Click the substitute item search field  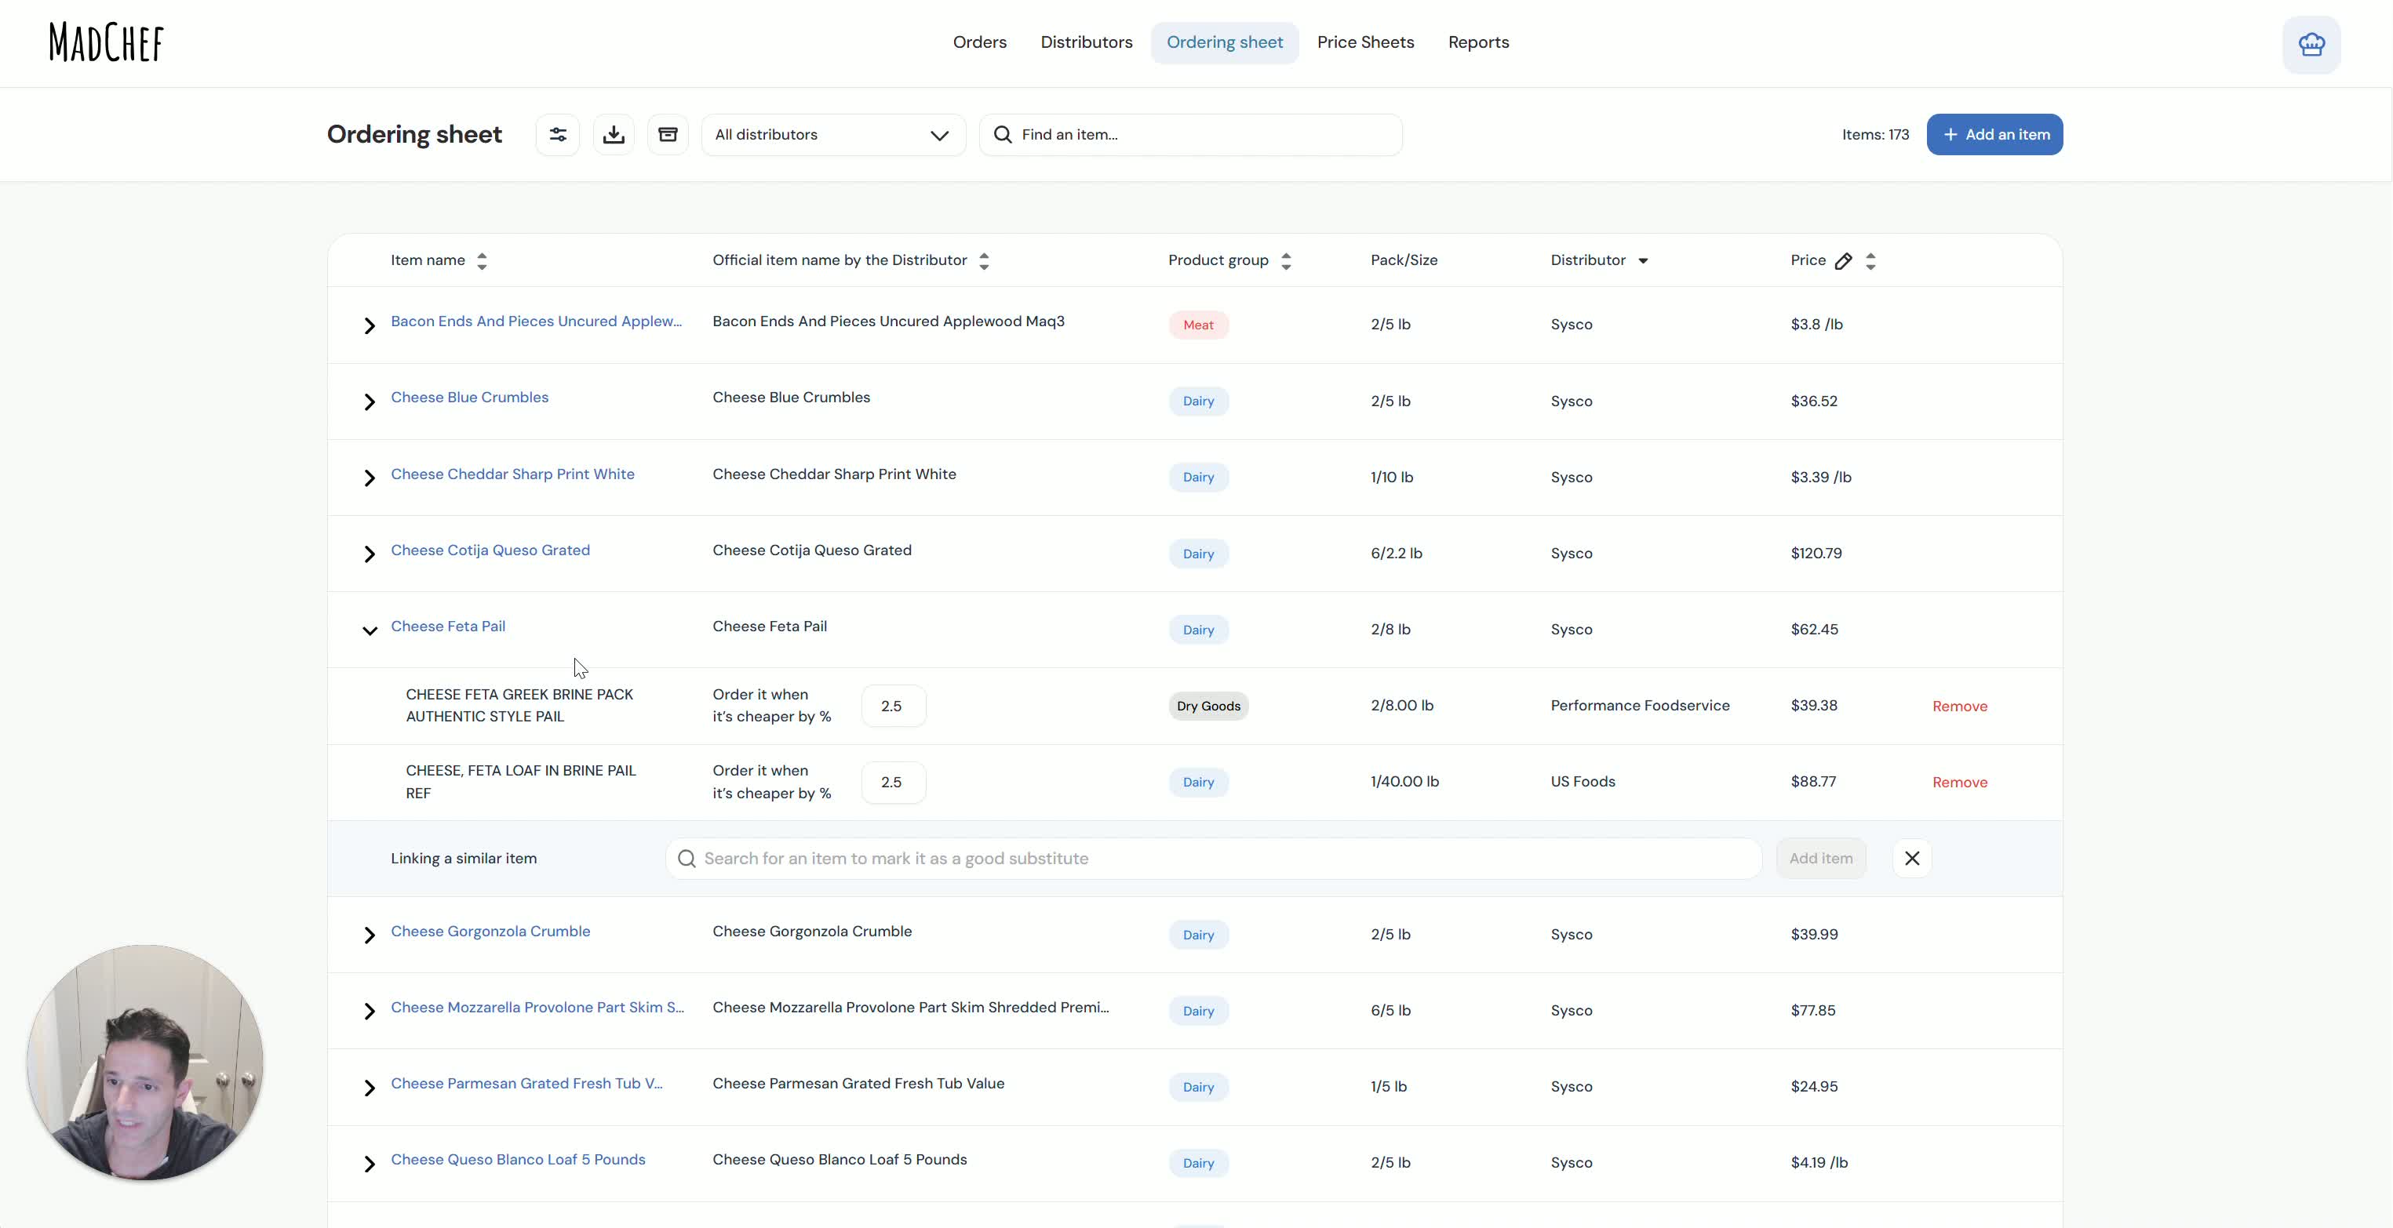1213,859
